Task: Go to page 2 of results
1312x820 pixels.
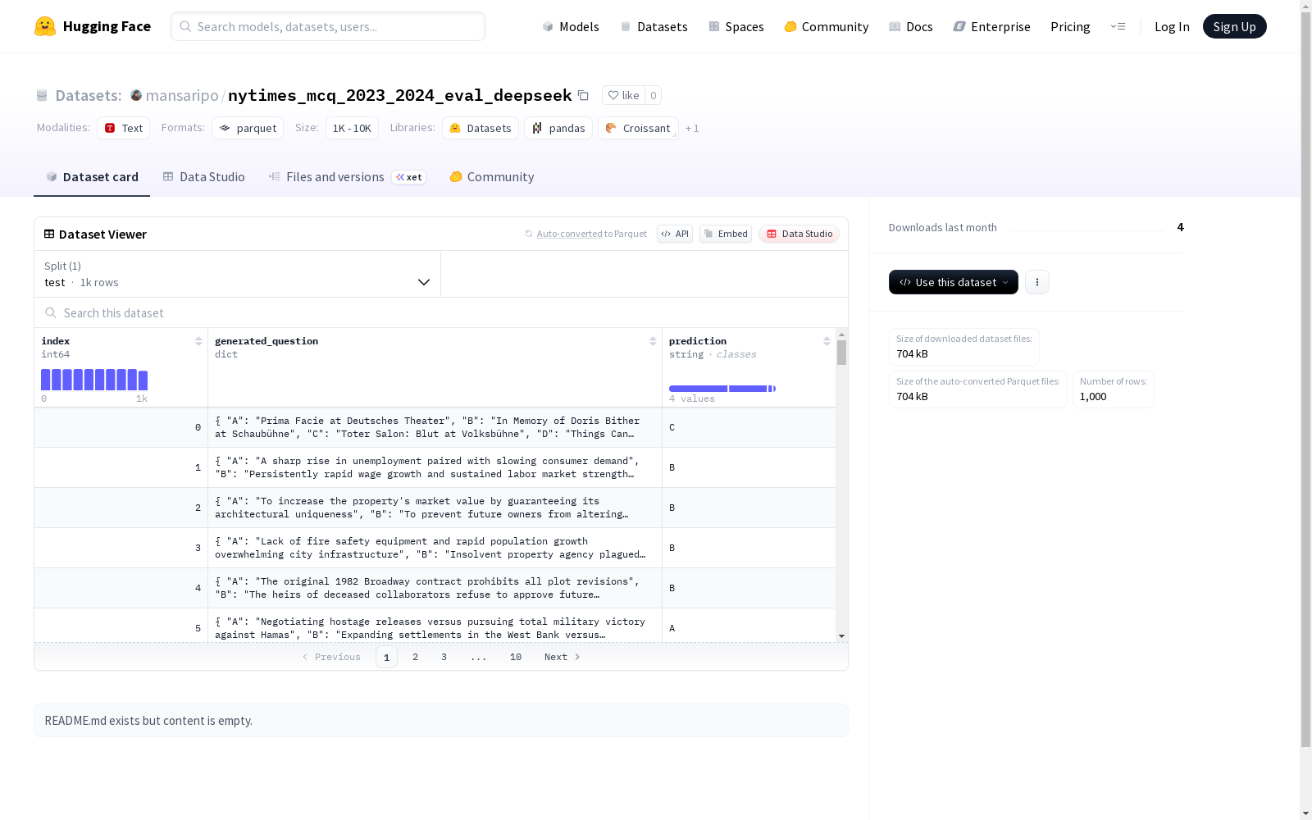Action: tap(416, 657)
